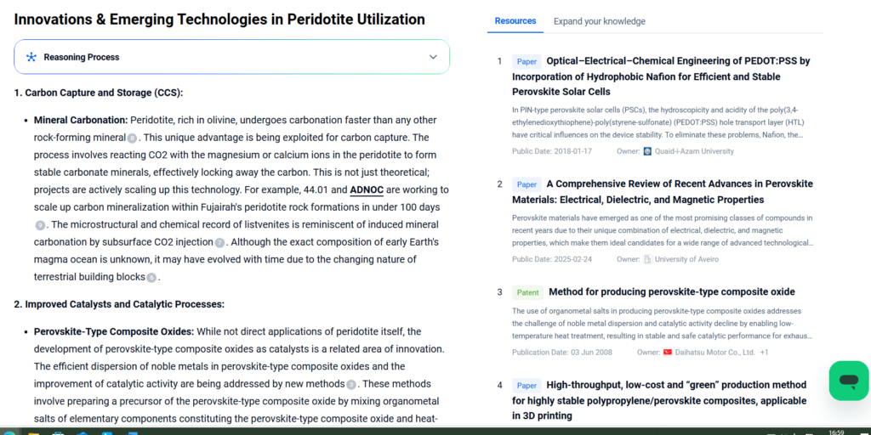871x435 pixels.
Task: Switch to the Resources tab
Action: tap(515, 20)
